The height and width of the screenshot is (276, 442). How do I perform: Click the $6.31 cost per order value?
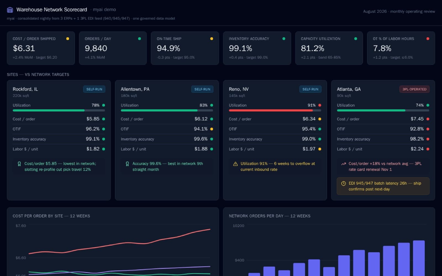tap(24, 48)
